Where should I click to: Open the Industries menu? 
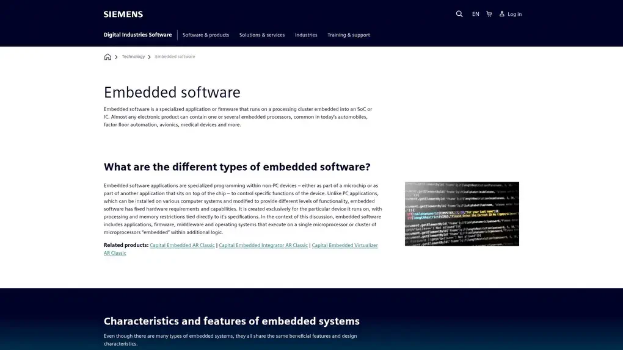(x=306, y=35)
